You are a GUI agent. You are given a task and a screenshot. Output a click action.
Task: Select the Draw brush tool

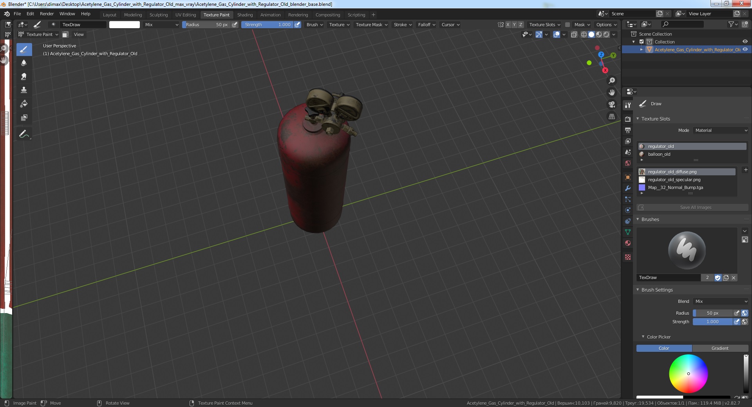click(x=24, y=49)
